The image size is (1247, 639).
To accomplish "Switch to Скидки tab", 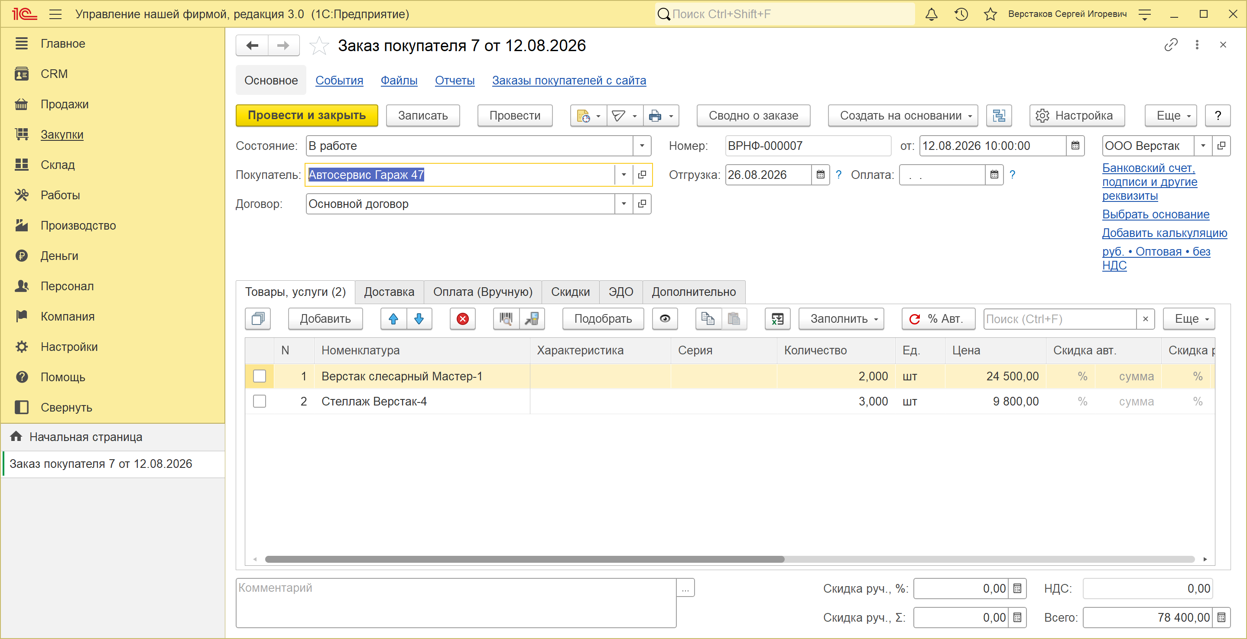I will click(570, 292).
